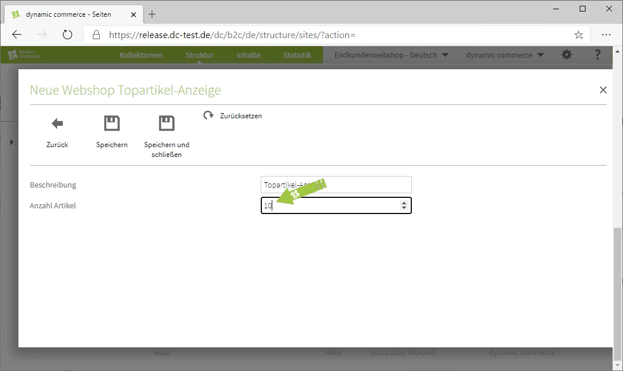Click the Beschreibung label text
The width and height of the screenshot is (623, 371).
53,185
